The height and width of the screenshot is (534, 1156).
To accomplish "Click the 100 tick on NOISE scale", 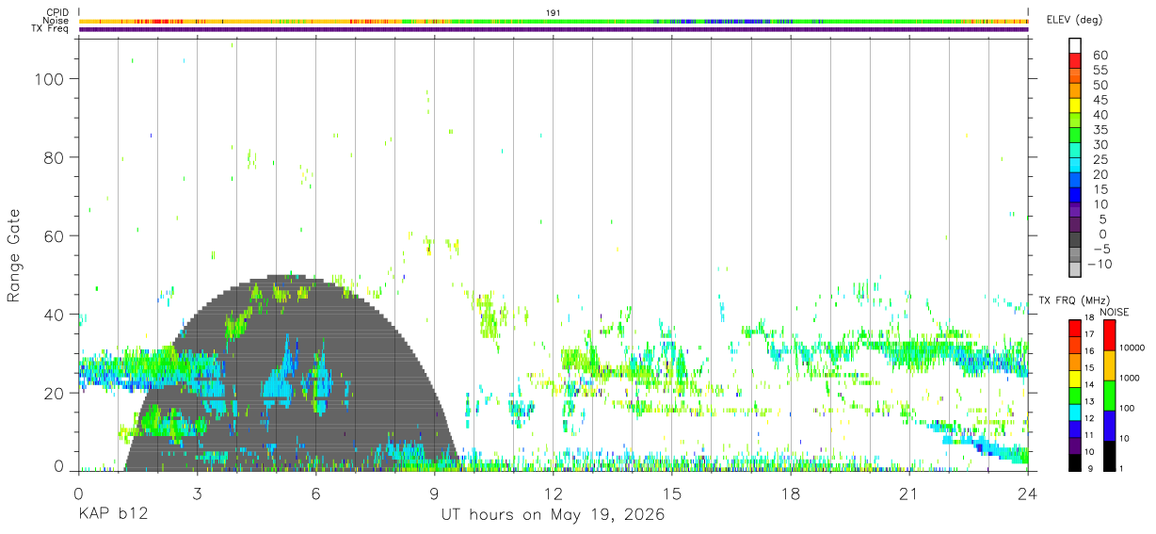I will (x=1128, y=408).
